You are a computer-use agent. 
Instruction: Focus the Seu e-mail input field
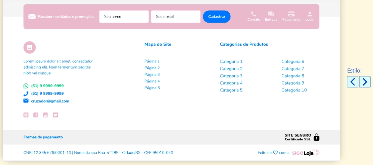coord(176,17)
